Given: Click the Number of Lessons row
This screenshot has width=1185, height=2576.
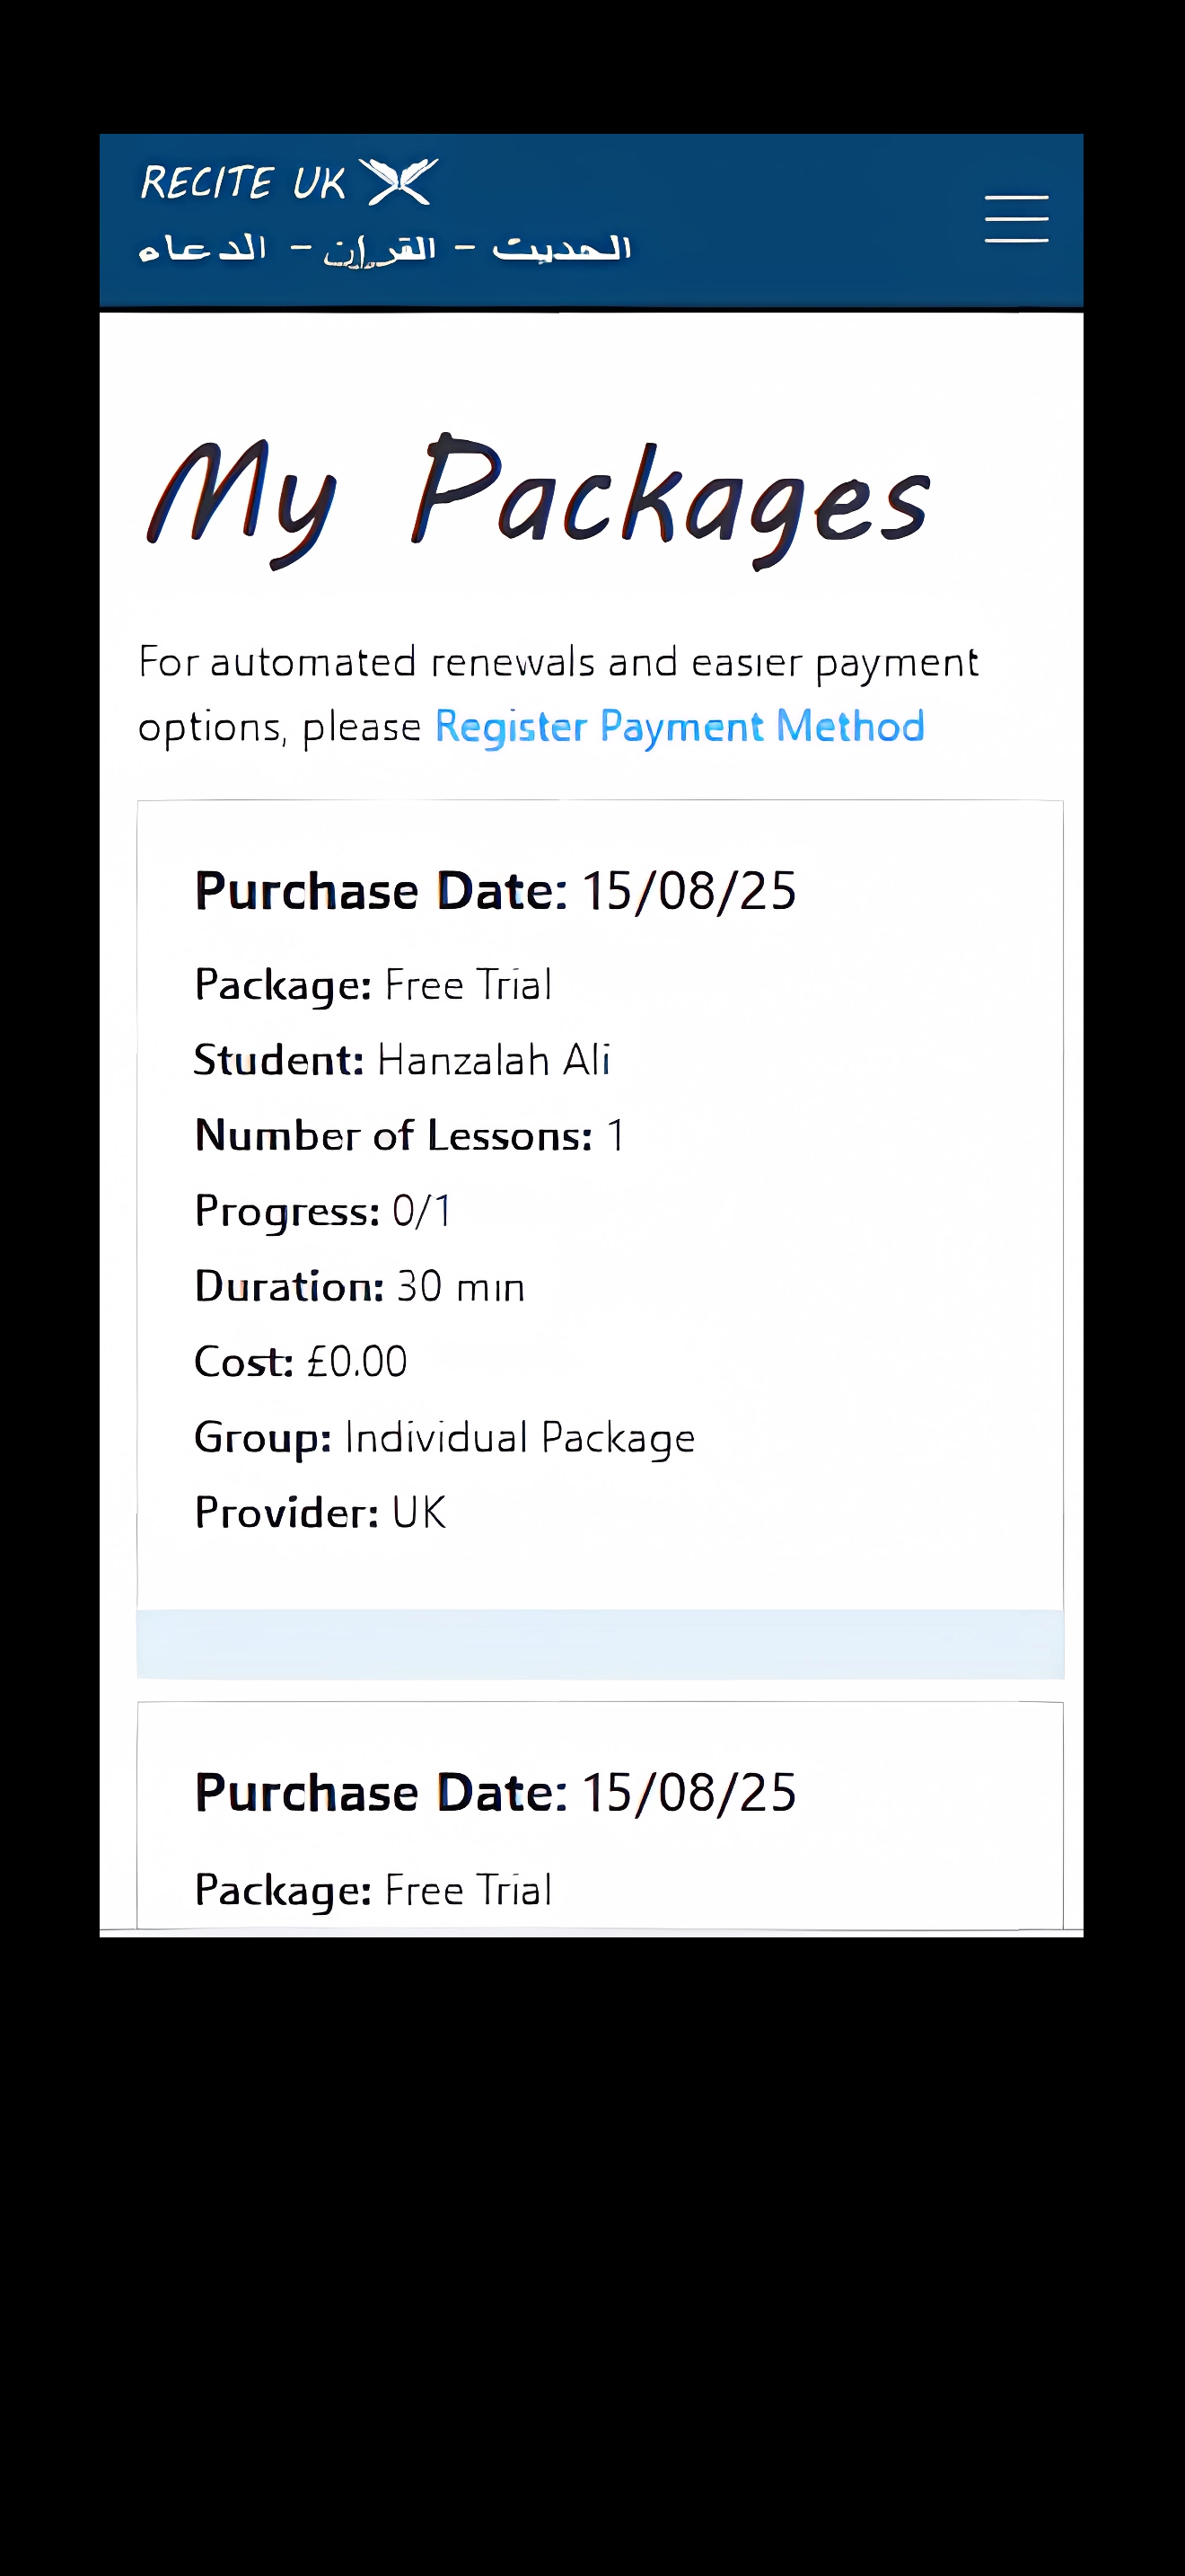Looking at the screenshot, I should click(x=409, y=1136).
